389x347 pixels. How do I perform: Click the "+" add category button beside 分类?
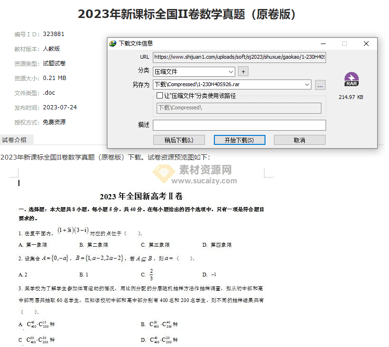point(244,71)
